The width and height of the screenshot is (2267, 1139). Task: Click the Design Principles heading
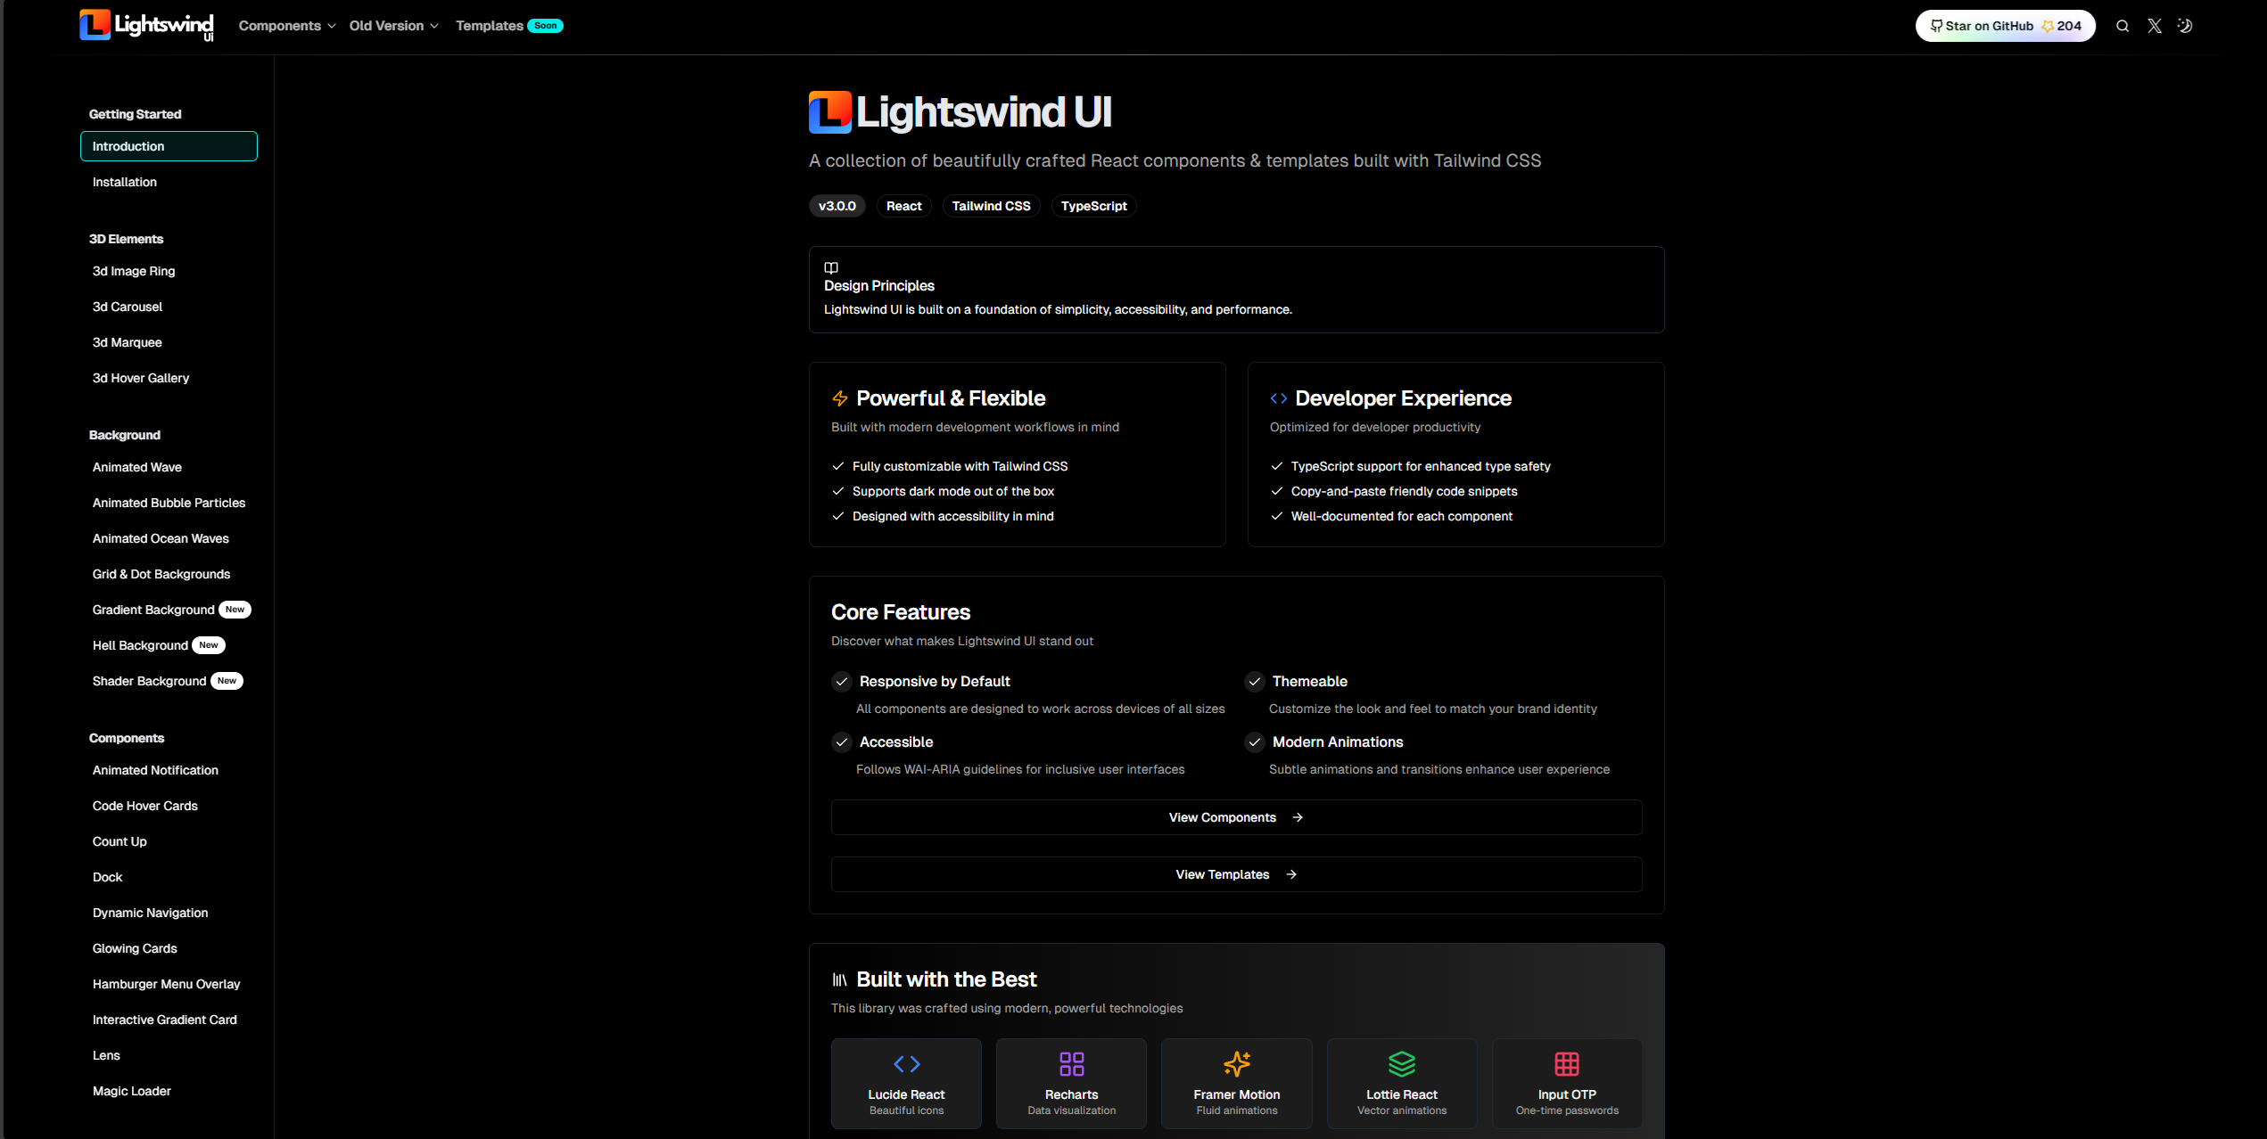tap(879, 286)
